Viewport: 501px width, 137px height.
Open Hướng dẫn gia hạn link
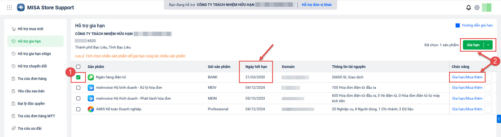[477, 25]
